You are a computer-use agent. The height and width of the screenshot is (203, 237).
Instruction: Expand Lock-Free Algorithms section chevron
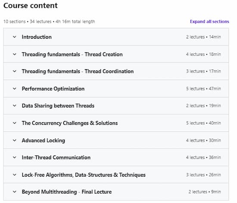point(15,175)
